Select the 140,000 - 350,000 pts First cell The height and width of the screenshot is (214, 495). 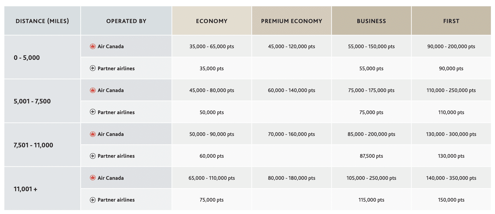tap(451, 178)
